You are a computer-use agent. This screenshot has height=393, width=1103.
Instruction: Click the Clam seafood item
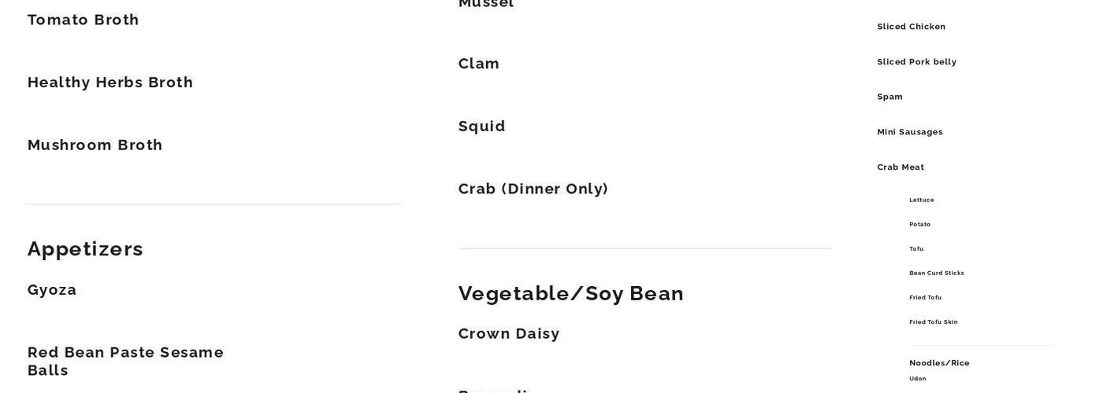(479, 64)
